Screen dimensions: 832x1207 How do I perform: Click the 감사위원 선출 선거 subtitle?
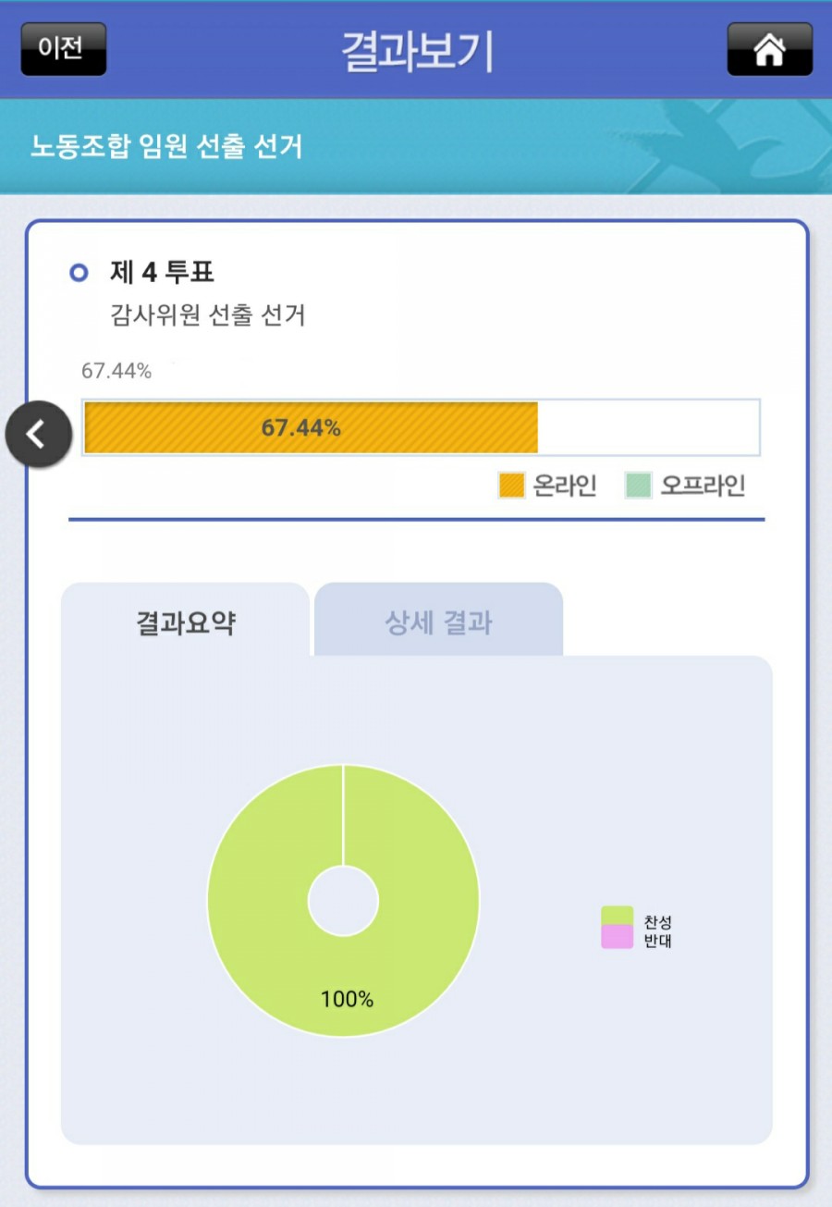207,315
